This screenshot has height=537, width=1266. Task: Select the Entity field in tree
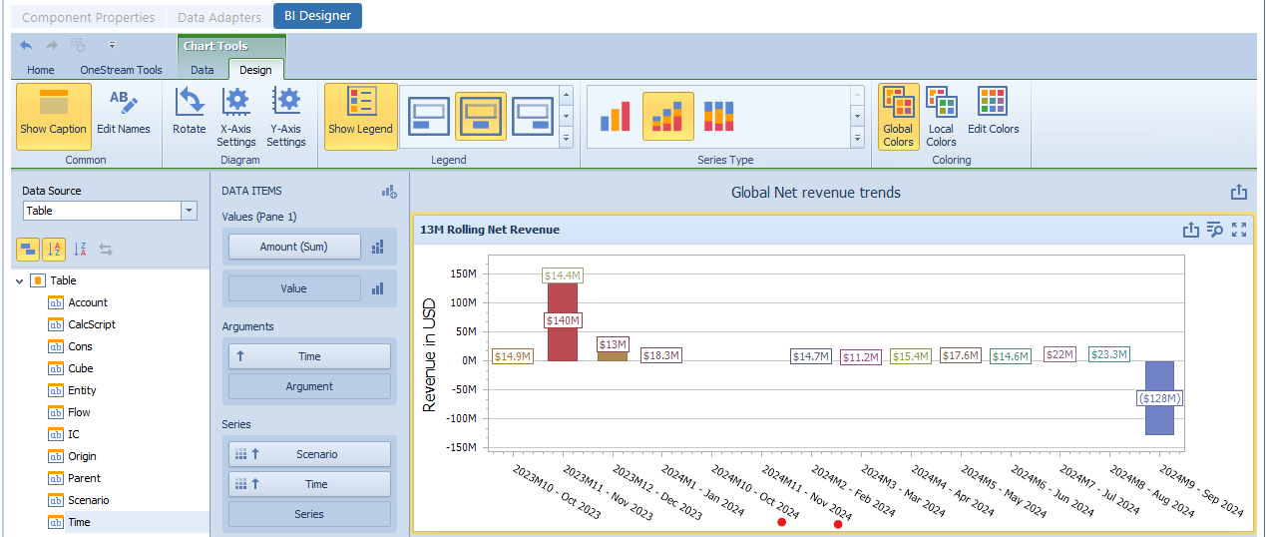pos(82,390)
